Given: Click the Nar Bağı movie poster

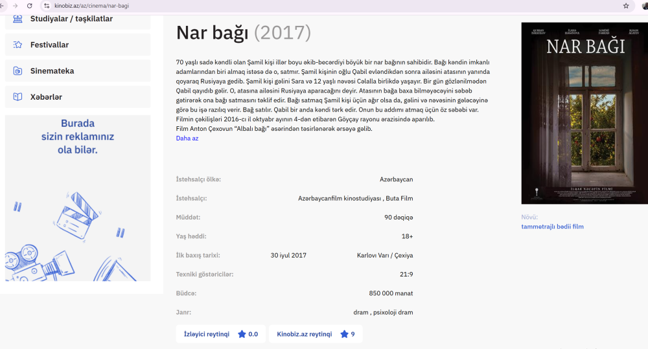Looking at the screenshot, I should click(584, 113).
